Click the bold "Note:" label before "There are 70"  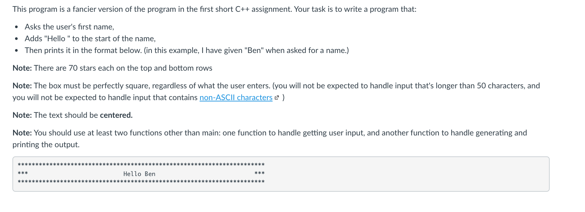pos(22,68)
